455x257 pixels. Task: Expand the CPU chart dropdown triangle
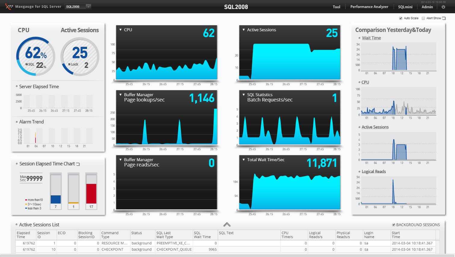point(120,30)
